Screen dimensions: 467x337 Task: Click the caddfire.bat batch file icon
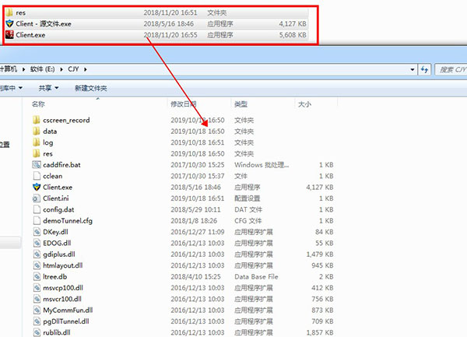(x=37, y=165)
